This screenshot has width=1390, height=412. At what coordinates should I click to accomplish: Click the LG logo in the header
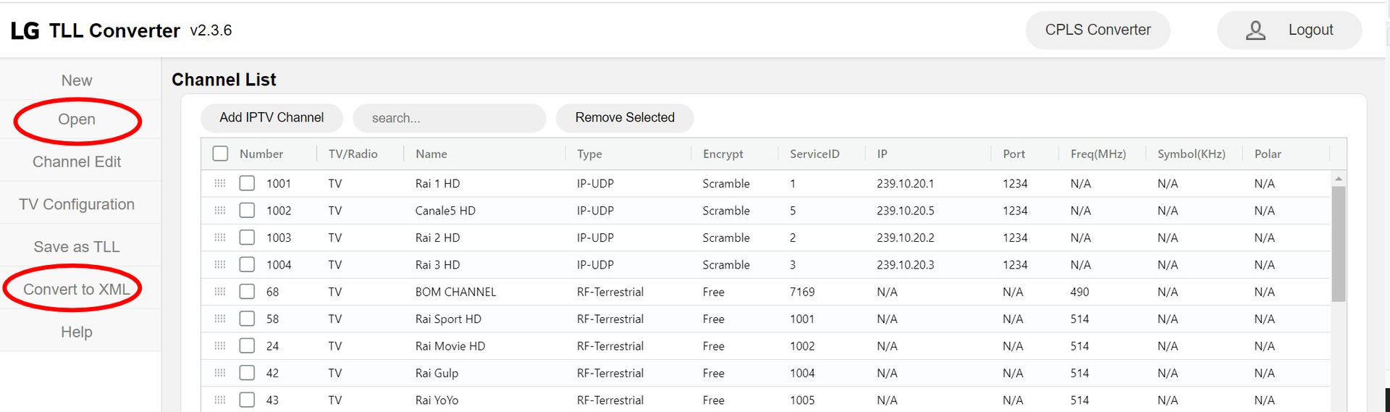pyautogui.click(x=25, y=30)
